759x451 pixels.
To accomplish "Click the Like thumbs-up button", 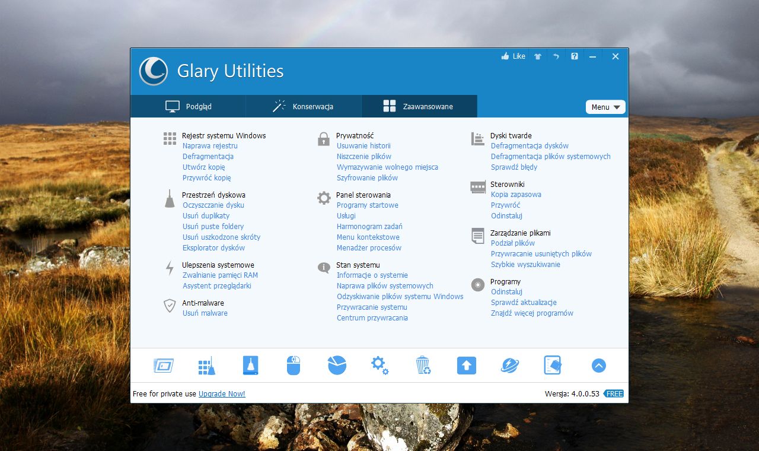I will point(513,56).
